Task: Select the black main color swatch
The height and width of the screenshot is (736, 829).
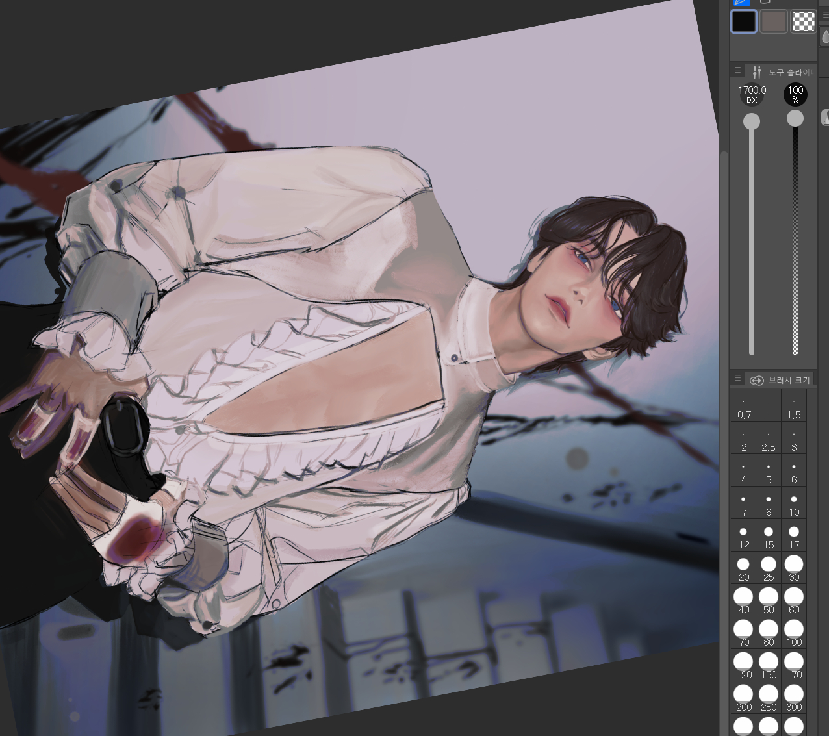Action: point(744,21)
